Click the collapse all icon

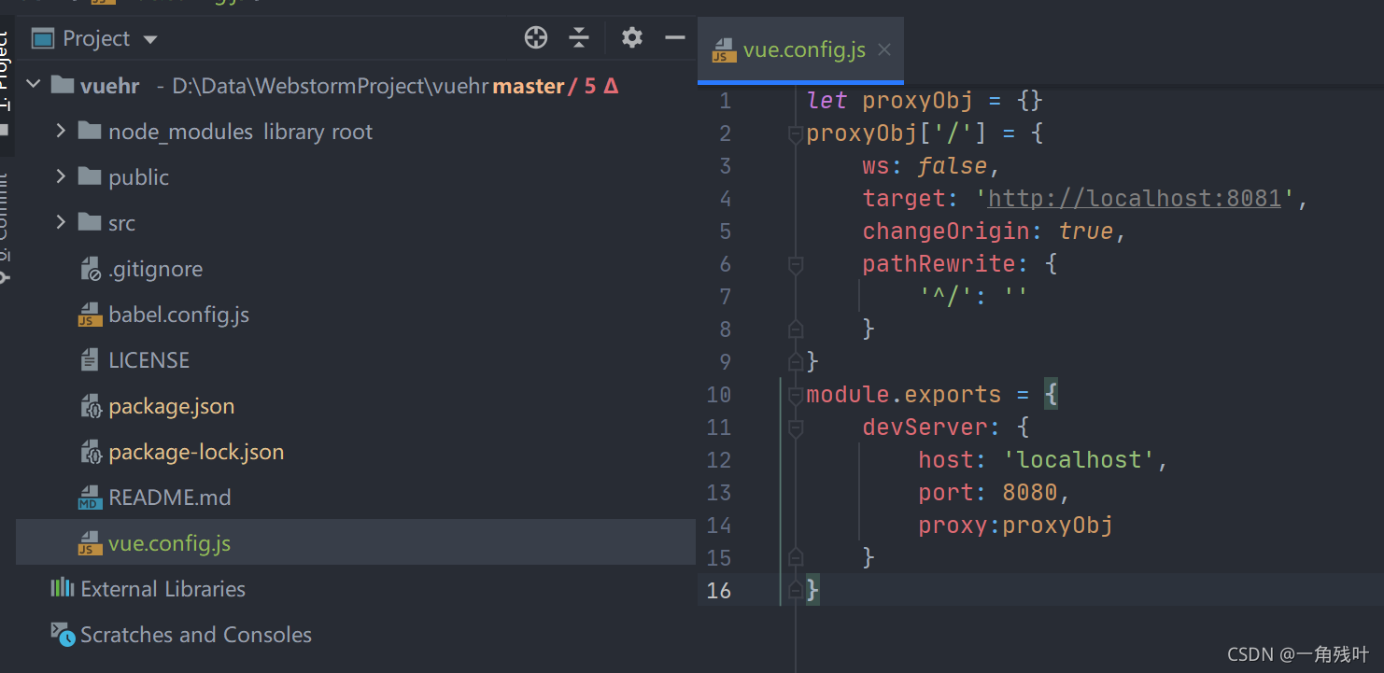point(579,37)
